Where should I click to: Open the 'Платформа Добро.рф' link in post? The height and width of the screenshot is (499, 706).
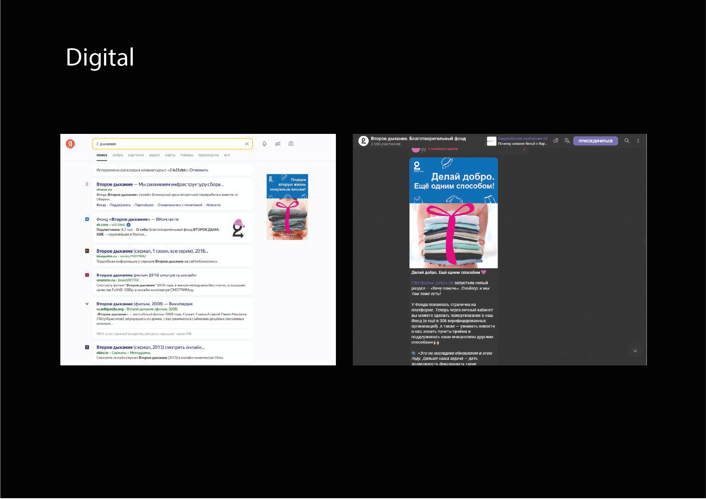click(x=432, y=283)
